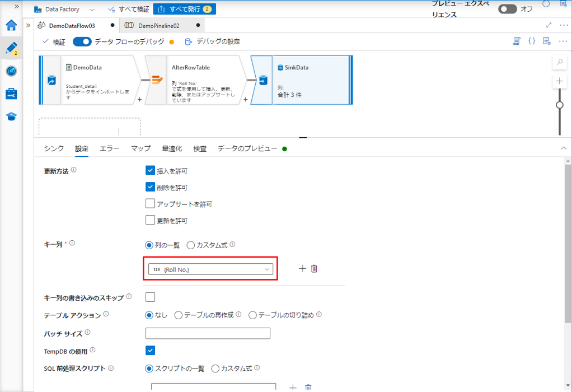This screenshot has height=392, width=572.
Task: Select なし table action radio
Action: coord(149,315)
